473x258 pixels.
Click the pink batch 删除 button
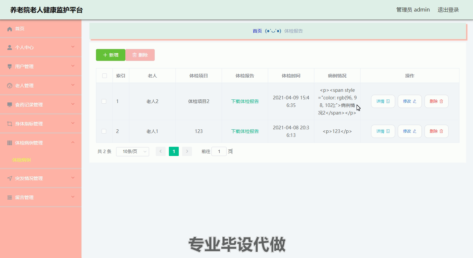[140, 55]
